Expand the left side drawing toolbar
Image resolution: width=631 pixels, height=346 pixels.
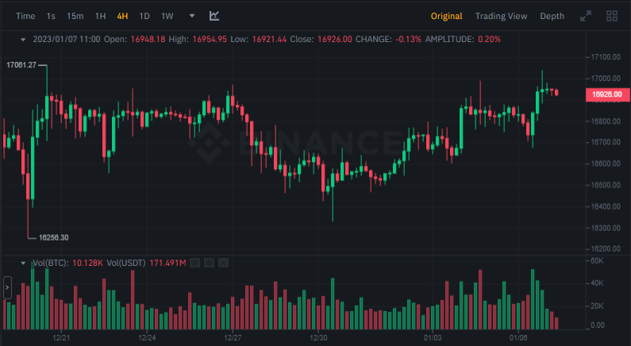8,287
